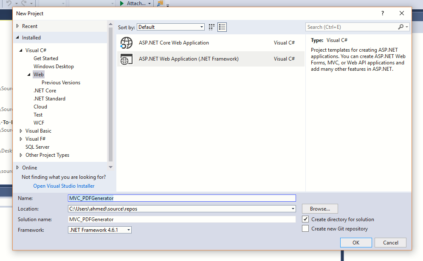Select .NET Core category
This screenshot has height=261, width=423.
coord(45,91)
